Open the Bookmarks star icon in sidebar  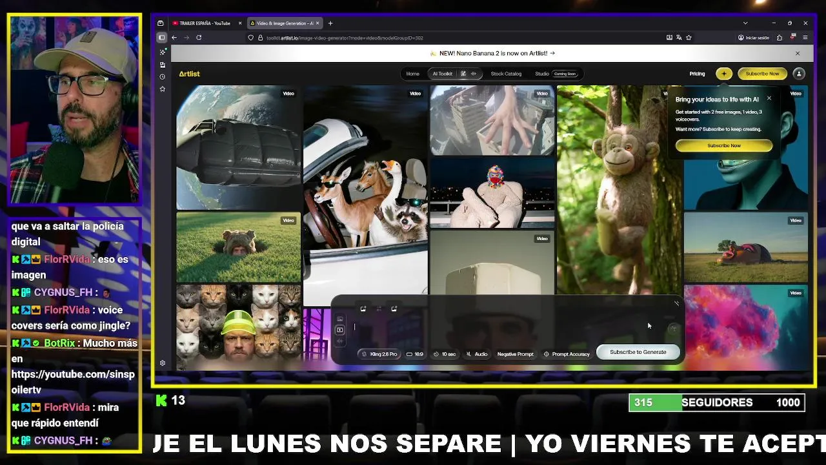162,88
